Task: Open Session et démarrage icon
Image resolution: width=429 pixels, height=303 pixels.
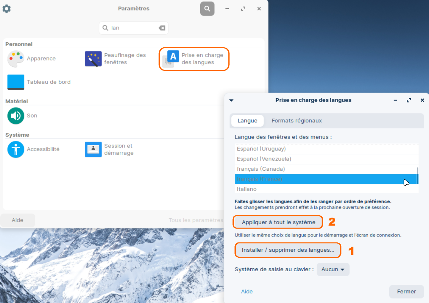Action: click(93, 150)
